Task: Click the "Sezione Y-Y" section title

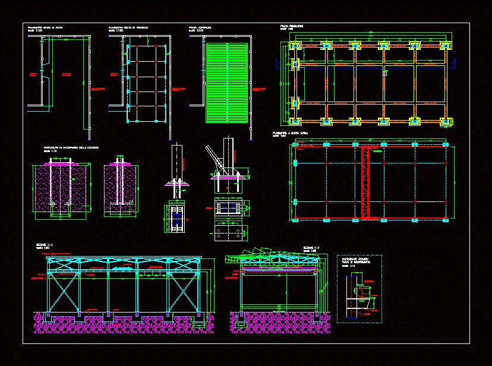Action: 311,247
